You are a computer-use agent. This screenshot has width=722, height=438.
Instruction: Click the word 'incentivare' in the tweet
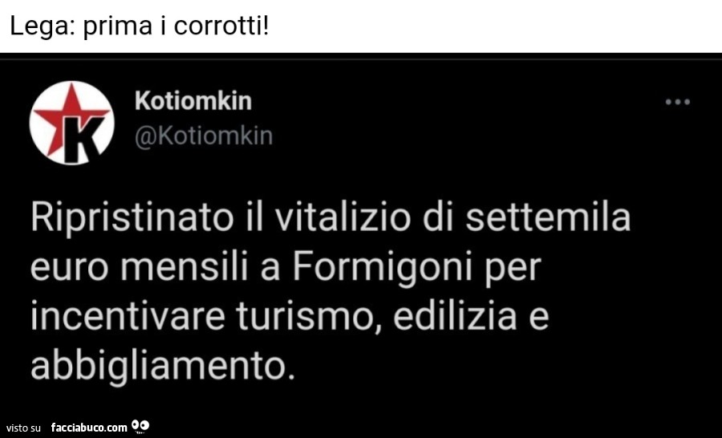tap(128, 316)
